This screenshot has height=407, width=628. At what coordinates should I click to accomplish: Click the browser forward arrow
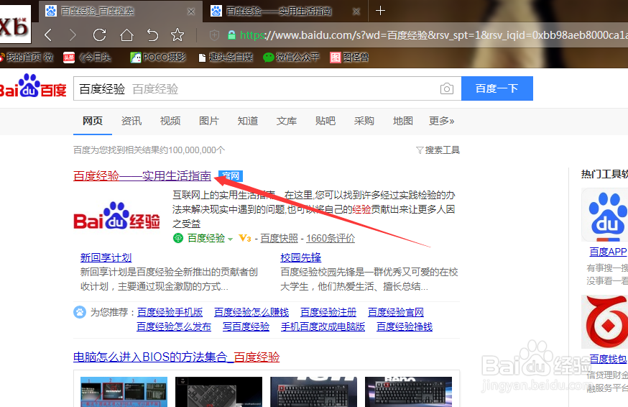73,35
